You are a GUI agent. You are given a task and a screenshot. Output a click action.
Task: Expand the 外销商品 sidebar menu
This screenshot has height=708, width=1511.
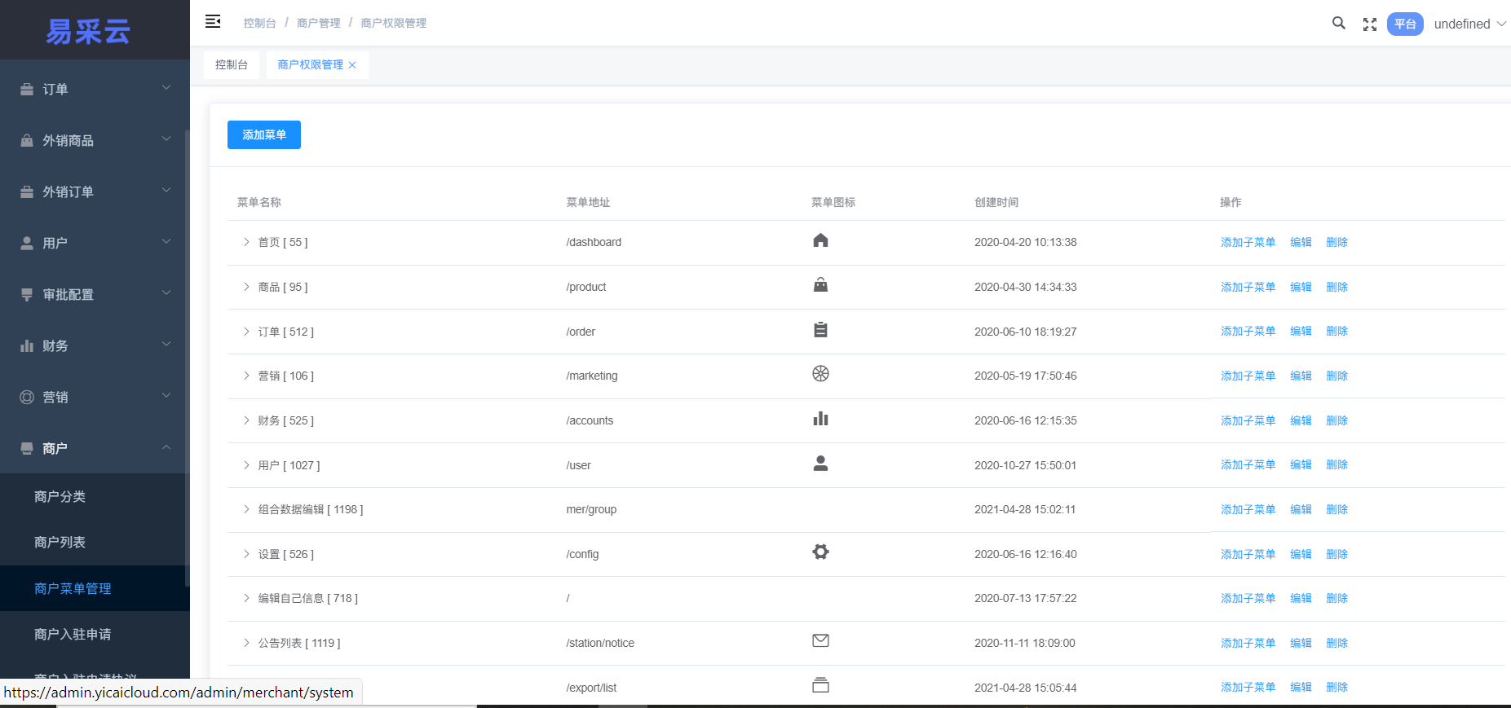95,140
